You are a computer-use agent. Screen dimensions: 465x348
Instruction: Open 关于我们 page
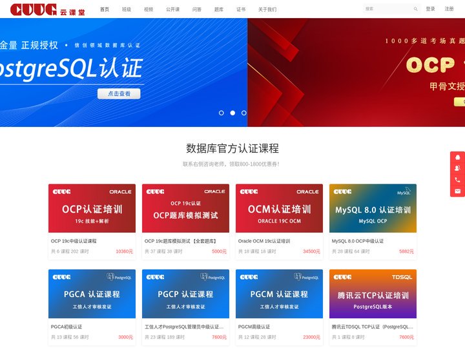point(267,10)
